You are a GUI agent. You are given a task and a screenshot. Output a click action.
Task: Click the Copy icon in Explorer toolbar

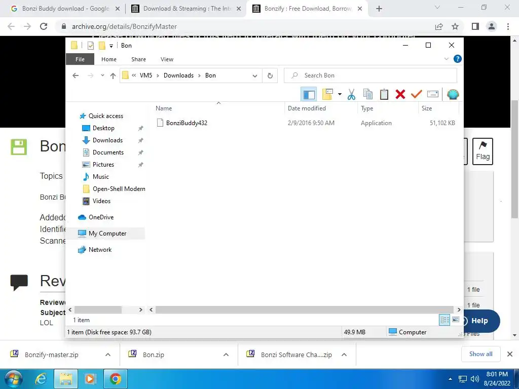[368, 94]
